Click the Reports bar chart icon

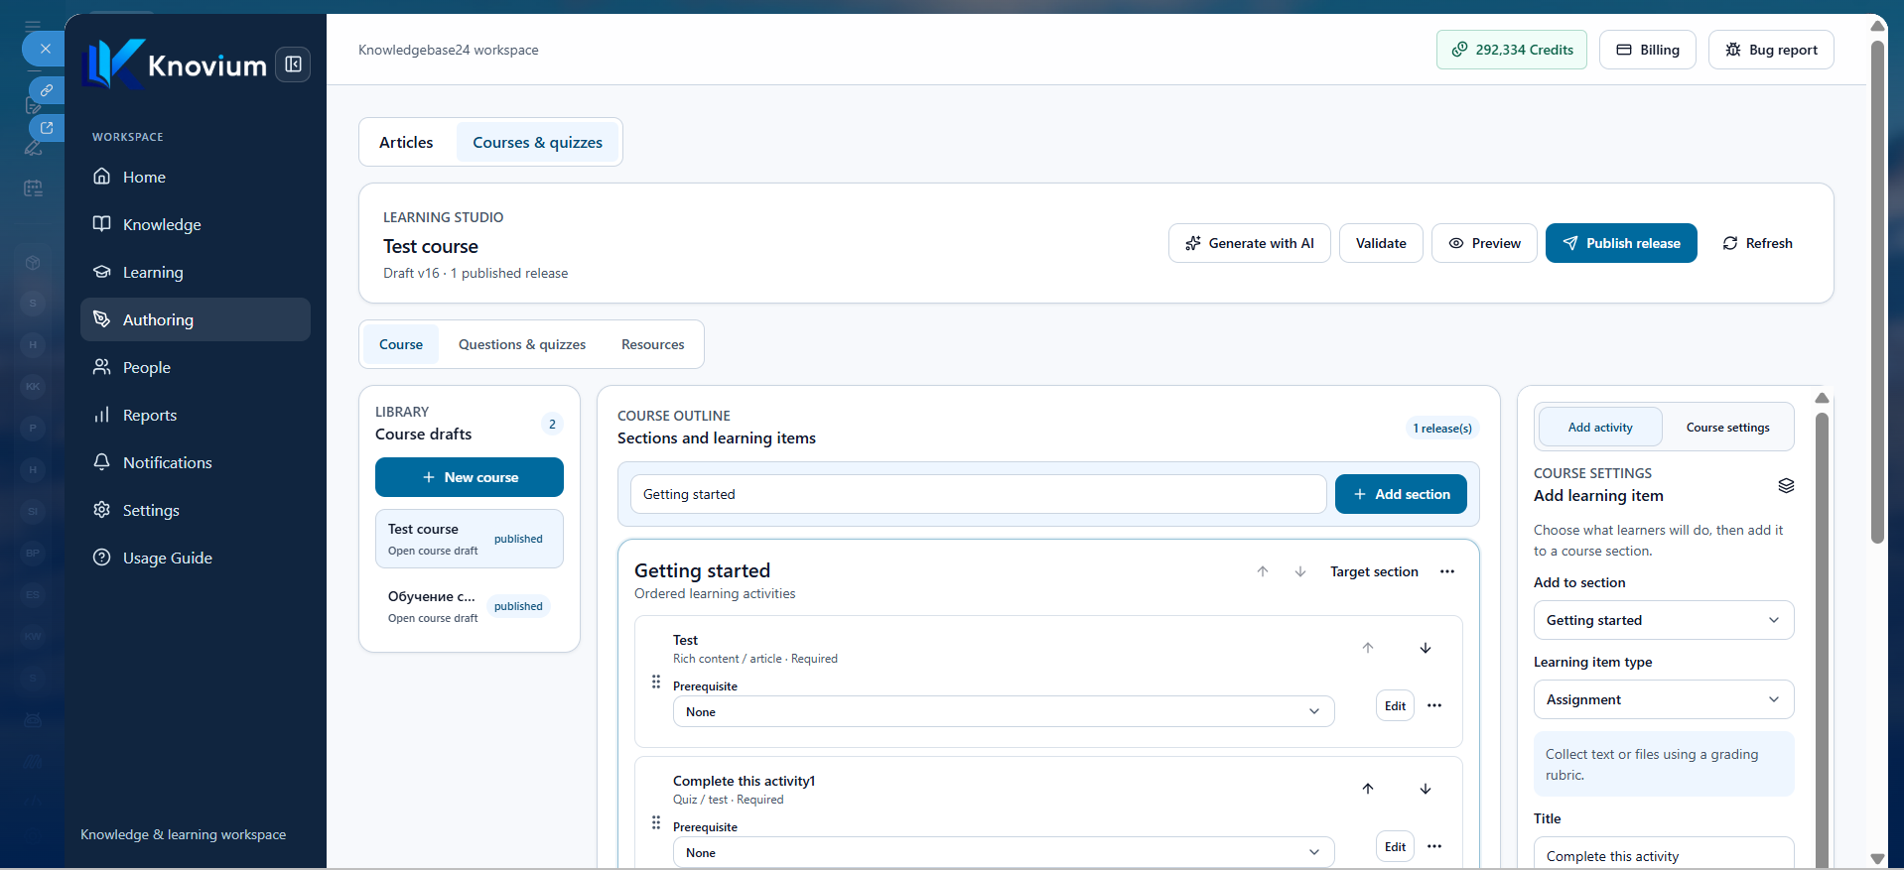[x=101, y=415]
